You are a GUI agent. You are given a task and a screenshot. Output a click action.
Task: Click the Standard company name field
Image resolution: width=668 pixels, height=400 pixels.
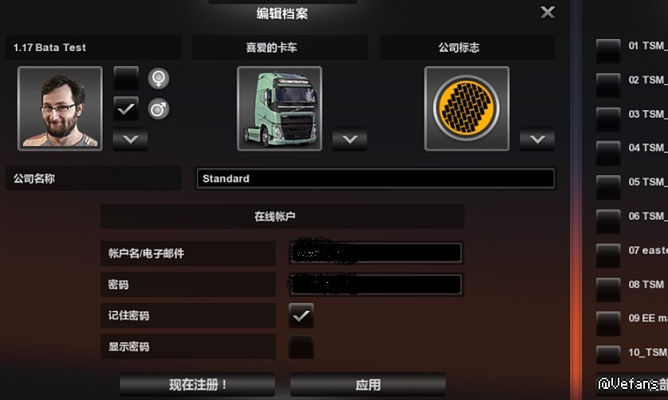(375, 178)
